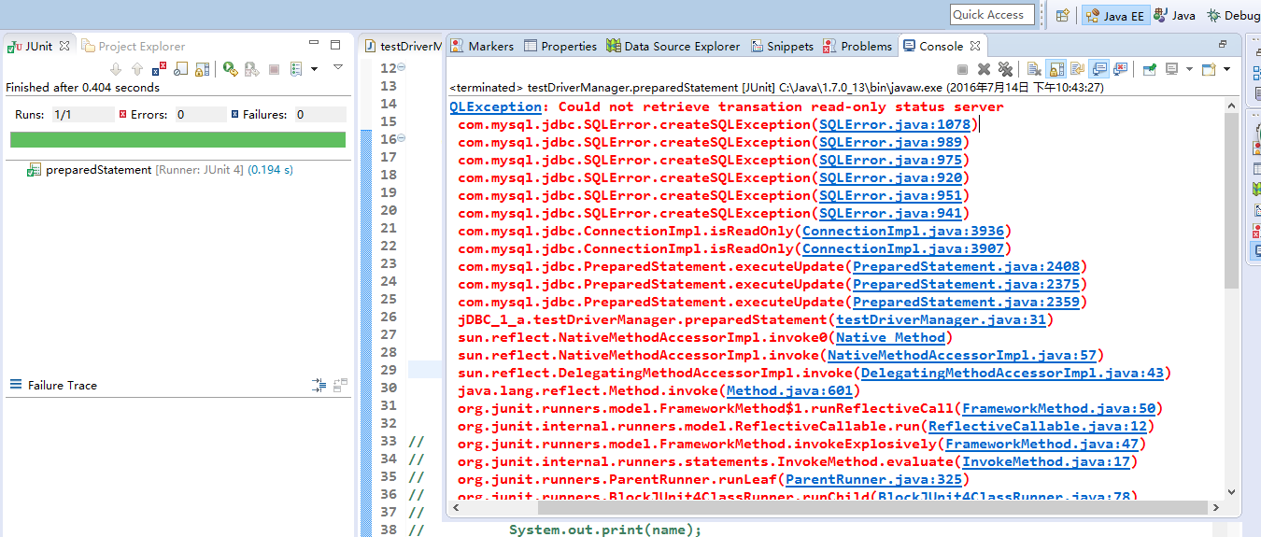This screenshot has height=537, width=1261.
Task: Open JUnit View Menu triangle
Action: click(x=337, y=67)
